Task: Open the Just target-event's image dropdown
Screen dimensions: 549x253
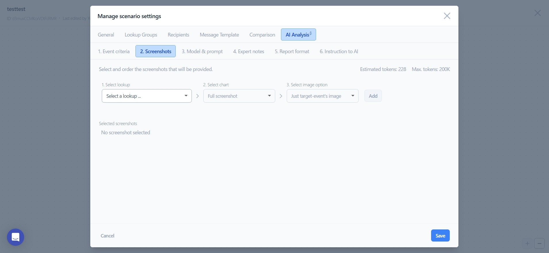Action: (x=322, y=96)
